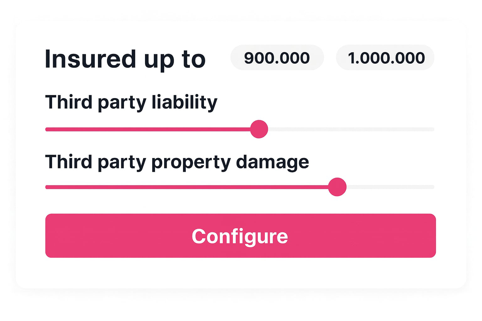Select the 1.000.000 amount pill
482x321 pixels.
coord(385,58)
